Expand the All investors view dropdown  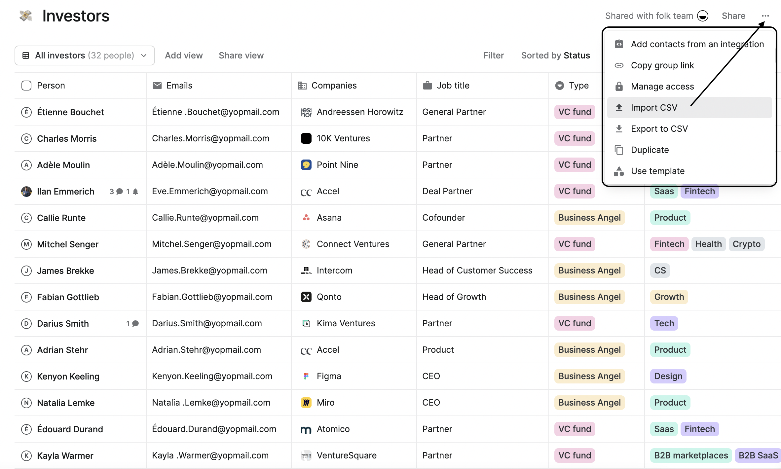85,55
